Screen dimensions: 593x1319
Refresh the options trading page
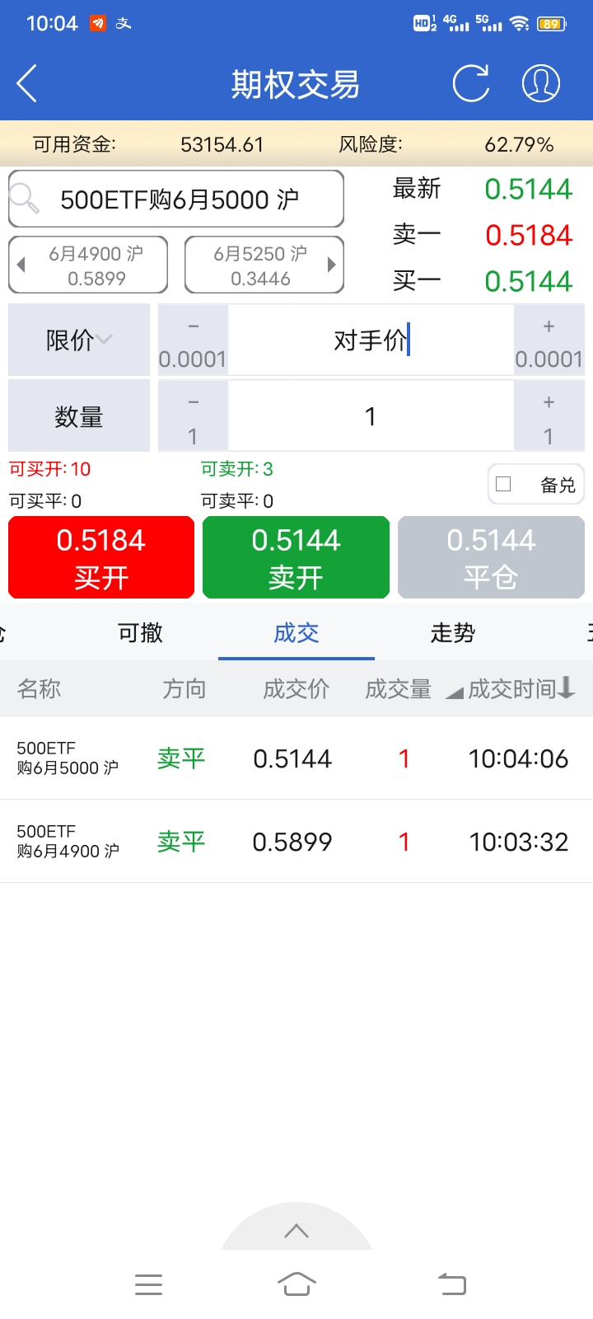[471, 83]
